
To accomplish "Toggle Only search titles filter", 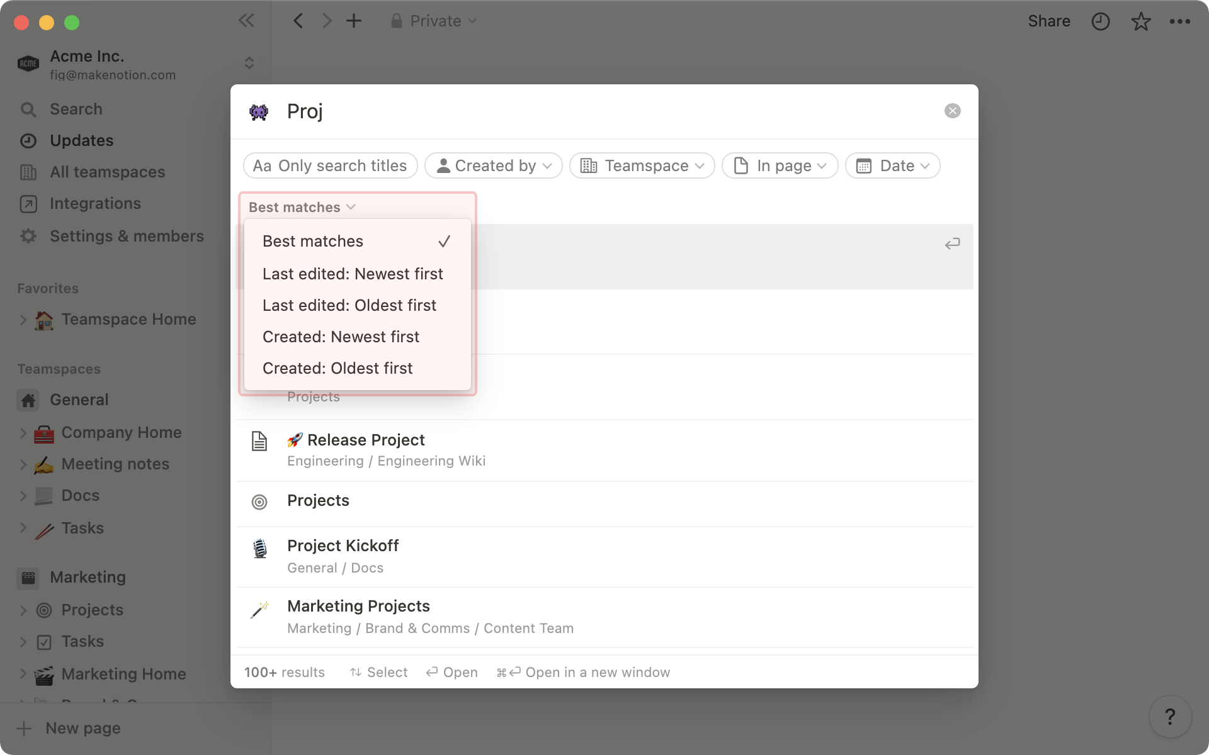I will coord(330,165).
